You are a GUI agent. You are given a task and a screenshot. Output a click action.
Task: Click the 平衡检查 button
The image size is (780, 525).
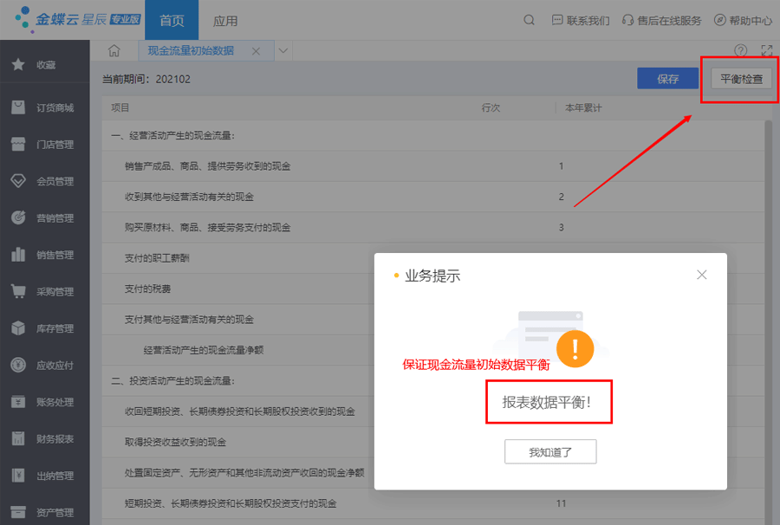741,79
